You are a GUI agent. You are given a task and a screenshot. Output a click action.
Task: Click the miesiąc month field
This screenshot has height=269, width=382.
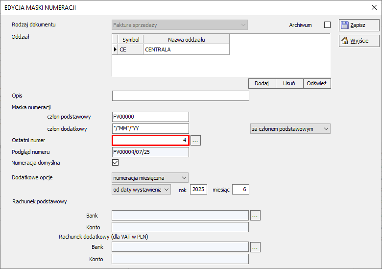[240, 190]
